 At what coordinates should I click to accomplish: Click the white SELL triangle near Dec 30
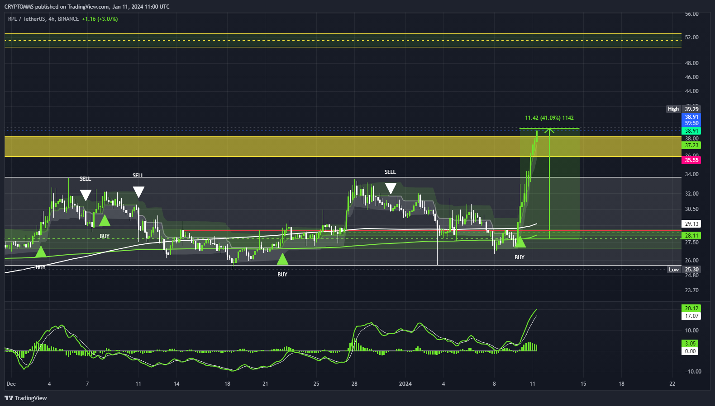(x=391, y=188)
